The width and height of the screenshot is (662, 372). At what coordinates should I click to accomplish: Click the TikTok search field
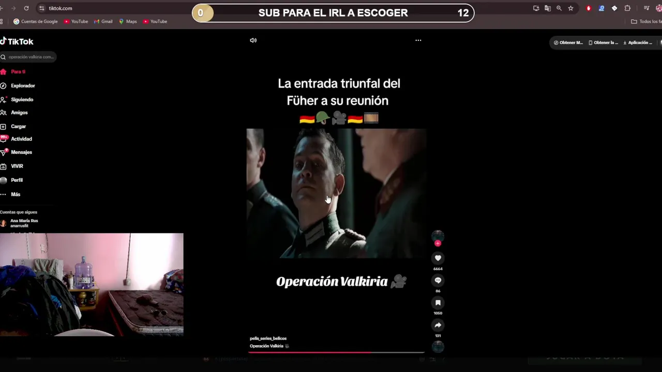(28, 57)
